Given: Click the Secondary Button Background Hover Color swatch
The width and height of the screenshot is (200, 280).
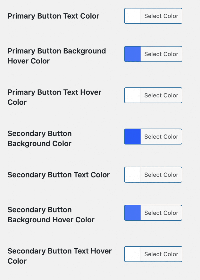Looking at the screenshot, I should click(x=133, y=213).
